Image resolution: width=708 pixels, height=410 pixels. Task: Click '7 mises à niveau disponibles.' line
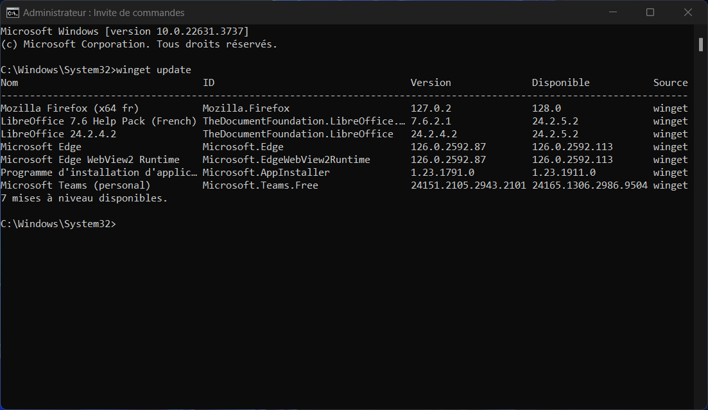(85, 198)
